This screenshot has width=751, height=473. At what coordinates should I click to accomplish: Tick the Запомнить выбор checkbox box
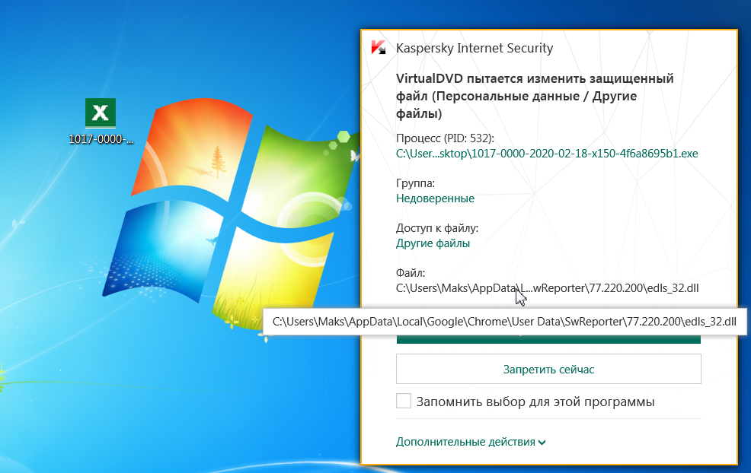[403, 401]
